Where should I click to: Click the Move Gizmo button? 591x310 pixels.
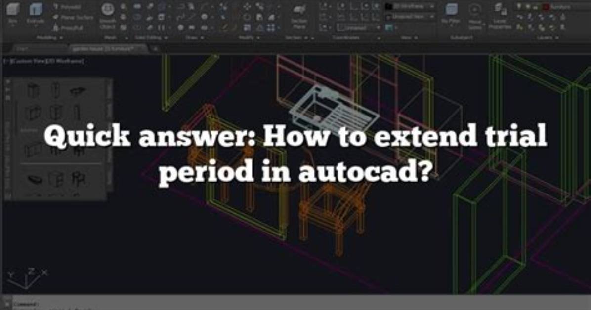(x=475, y=16)
